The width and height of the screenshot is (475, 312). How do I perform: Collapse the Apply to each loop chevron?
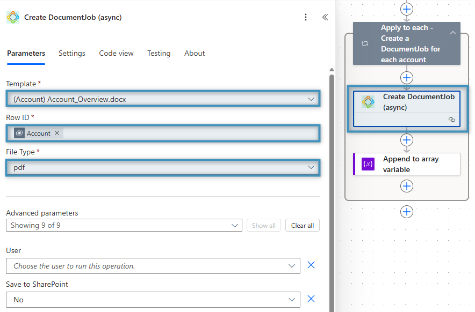pyautogui.click(x=452, y=33)
